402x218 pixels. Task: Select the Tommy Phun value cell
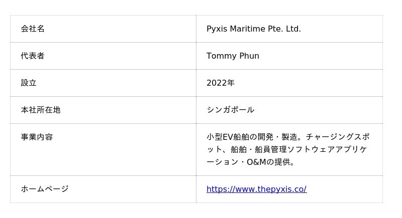[289, 56]
